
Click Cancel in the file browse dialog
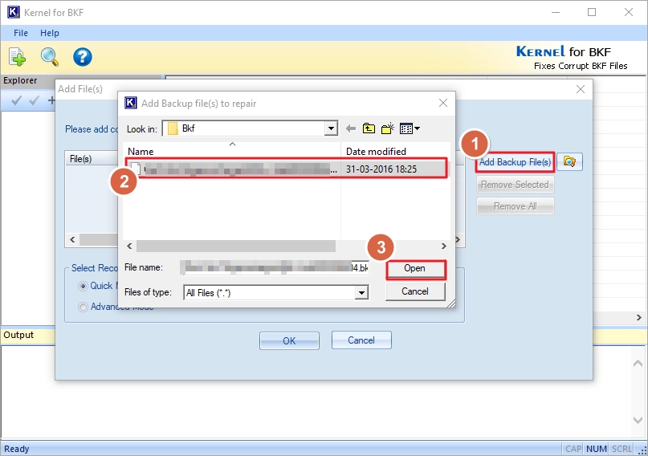coord(415,291)
